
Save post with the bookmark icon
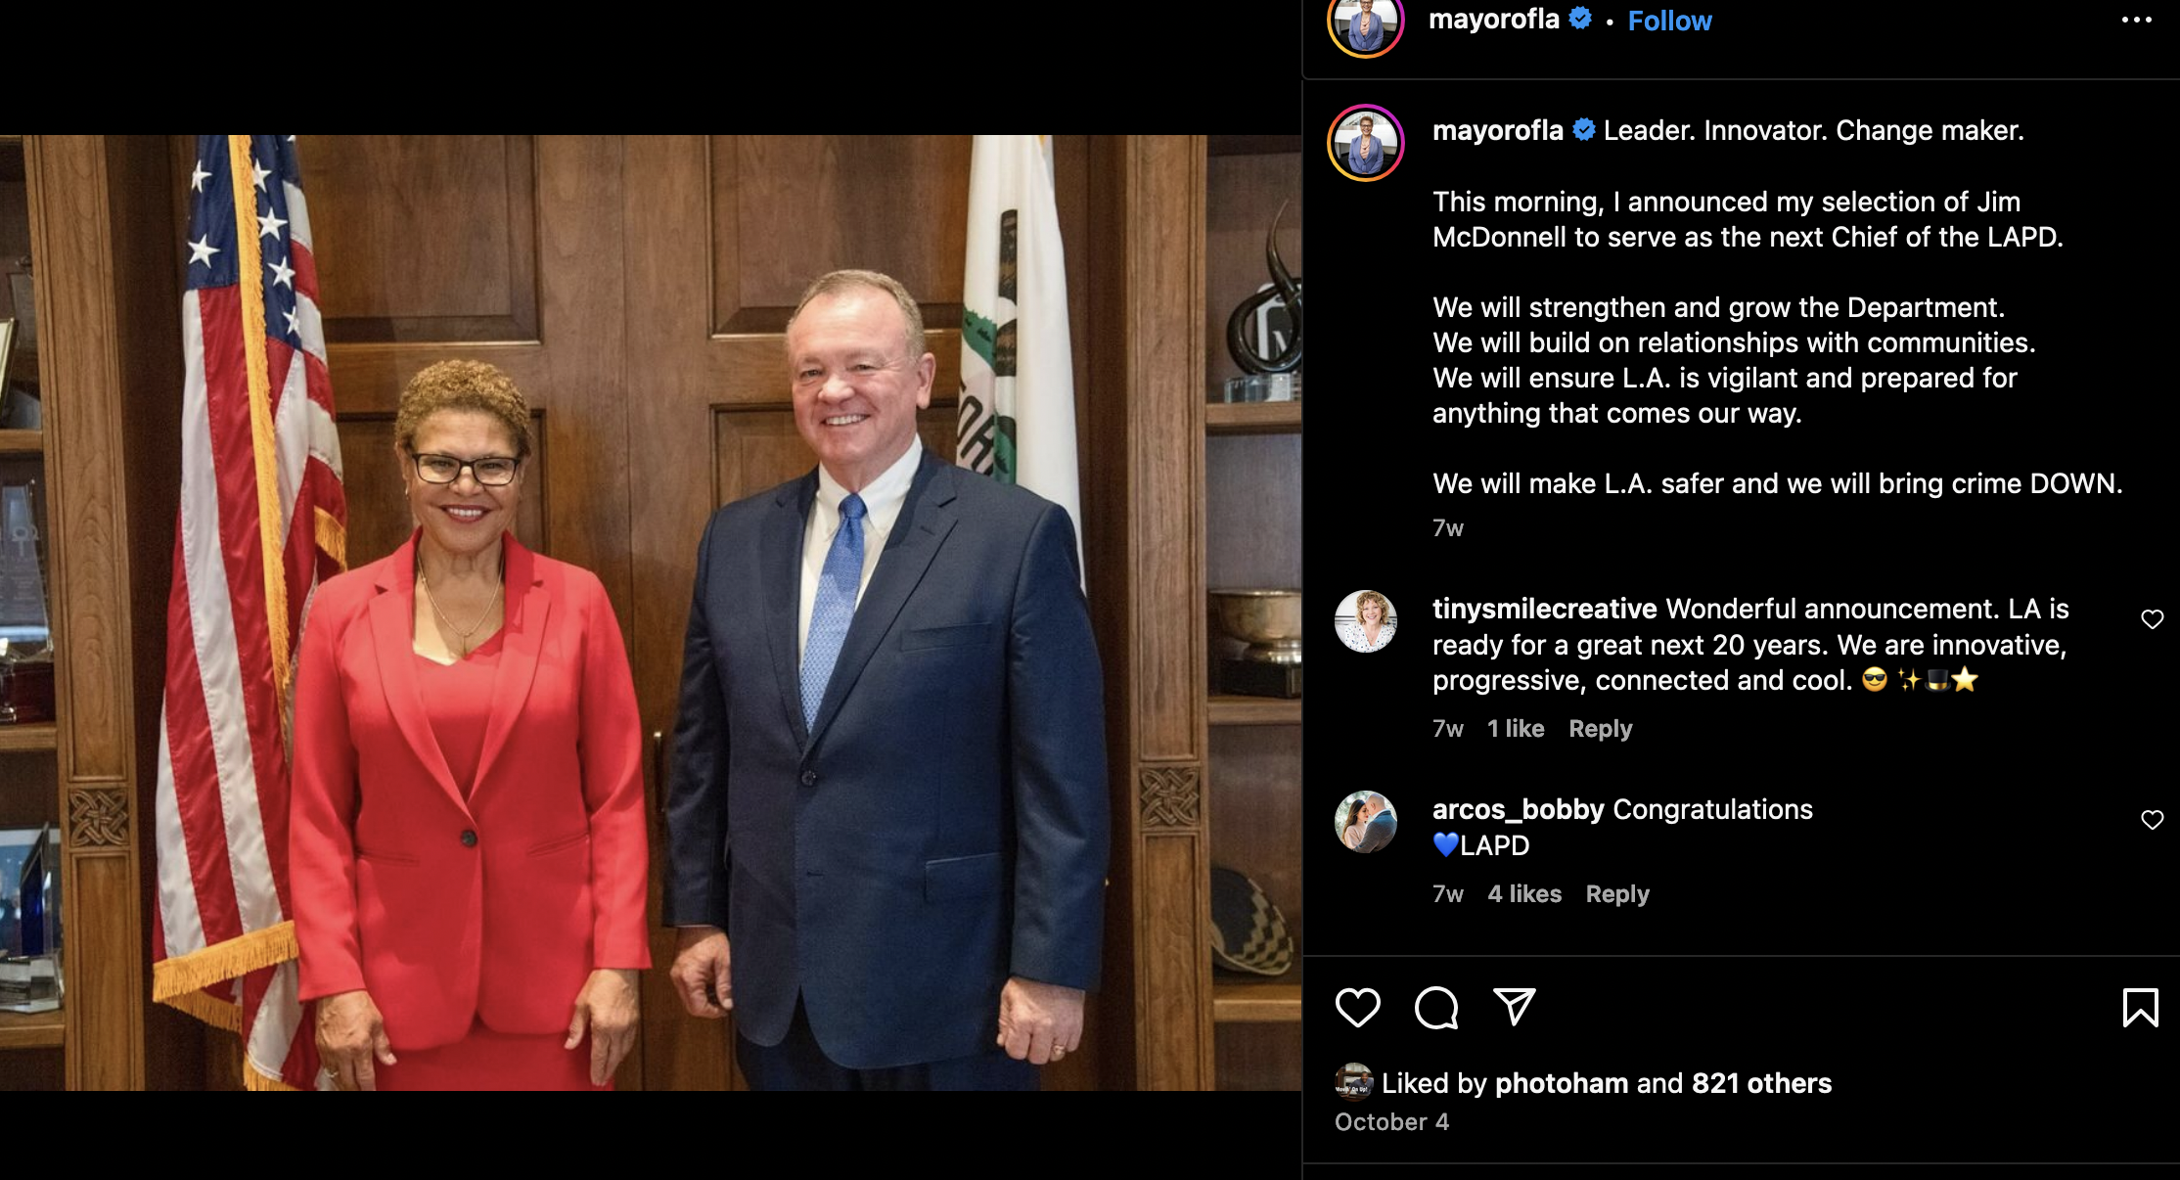tap(2140, 1008)
